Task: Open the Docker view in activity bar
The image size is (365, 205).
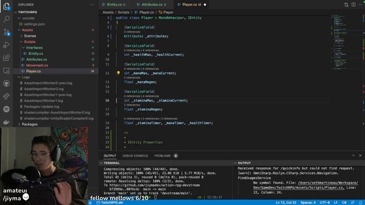Action: click(x=6, y=122)
